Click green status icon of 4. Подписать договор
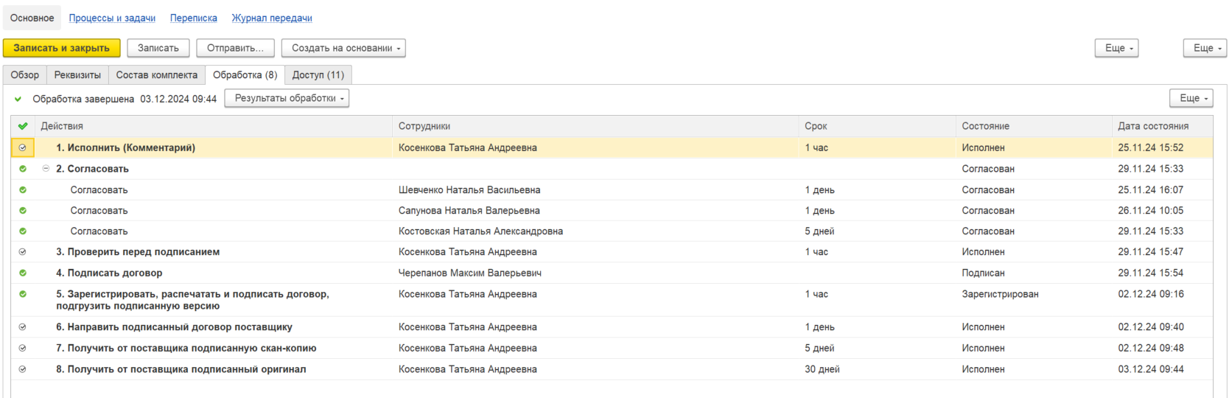 pyautogui.click(x=23, y=273)
